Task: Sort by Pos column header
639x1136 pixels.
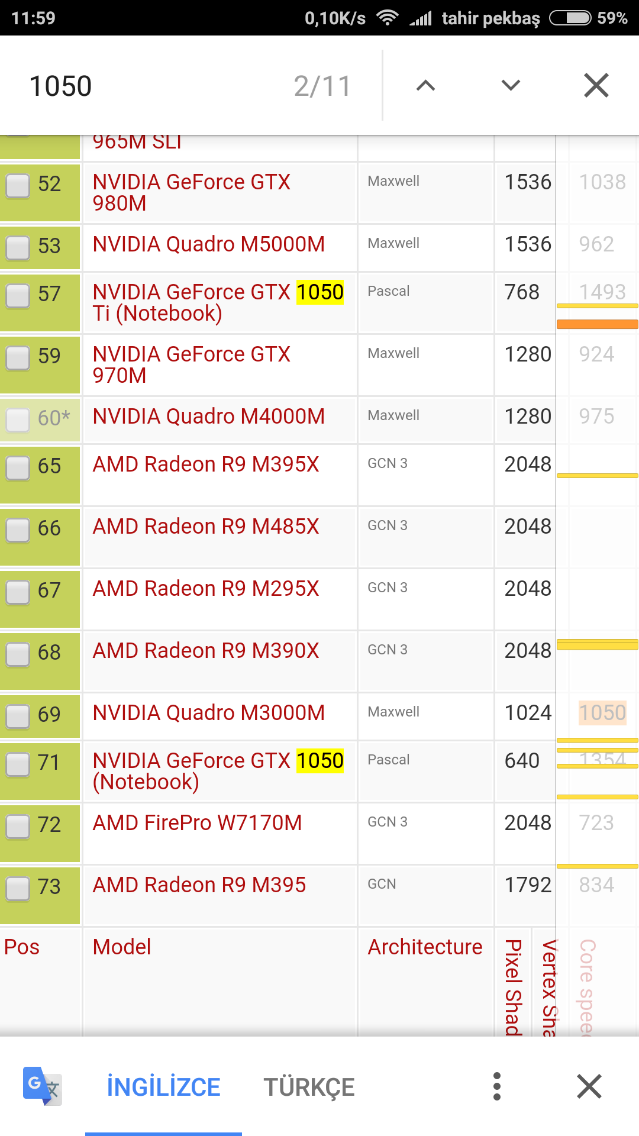Action: coord(22,947)
